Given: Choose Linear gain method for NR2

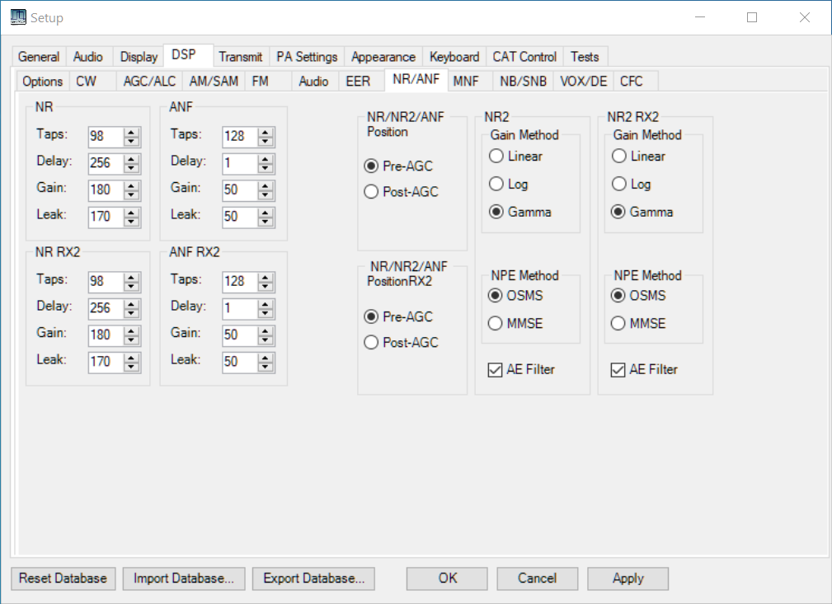Looking at the screenshot, I should (x=496, y=157).
